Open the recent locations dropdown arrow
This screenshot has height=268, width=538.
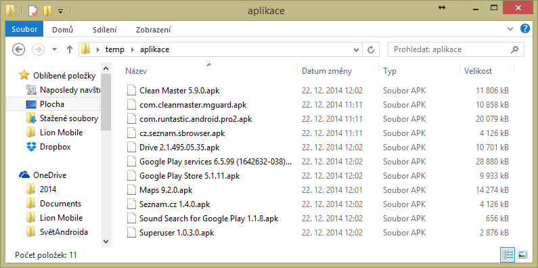pyautogui.click(x=54, y=50)
